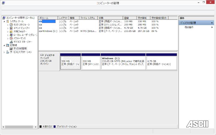Click the 233.05 GB capacity cell
The image size is (216, 135).
[130, 31]
